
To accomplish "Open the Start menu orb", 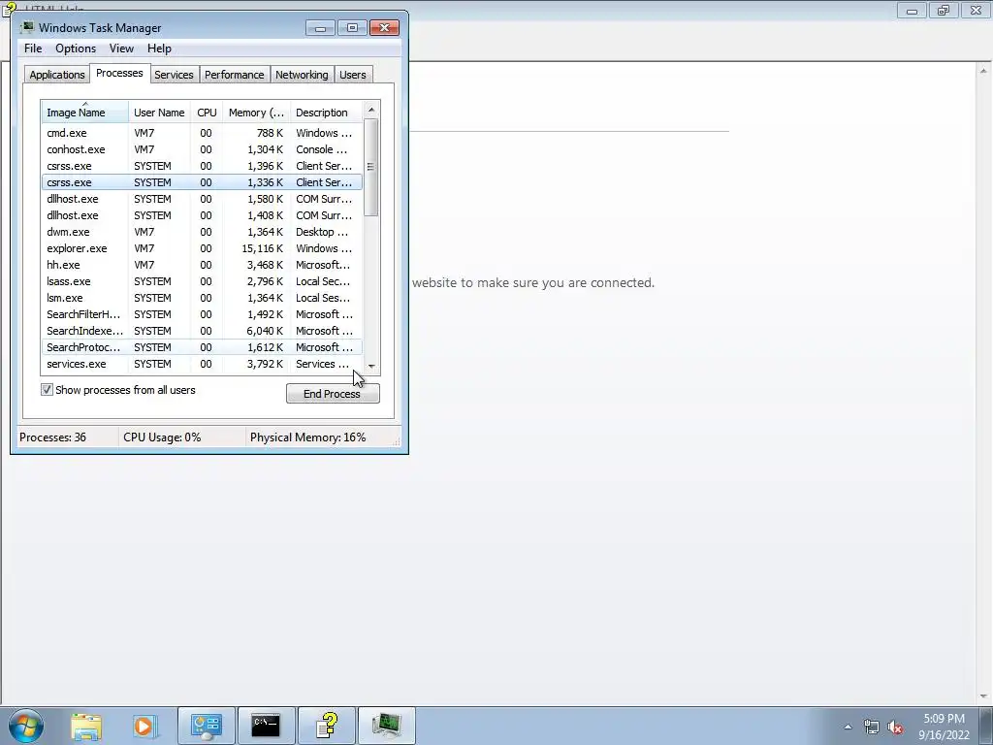I will (x=26, y=726).
